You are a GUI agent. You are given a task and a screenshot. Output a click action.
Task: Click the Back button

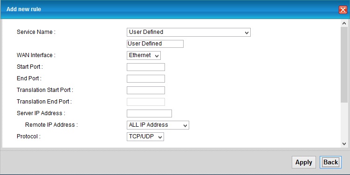(x=330, y=162)
